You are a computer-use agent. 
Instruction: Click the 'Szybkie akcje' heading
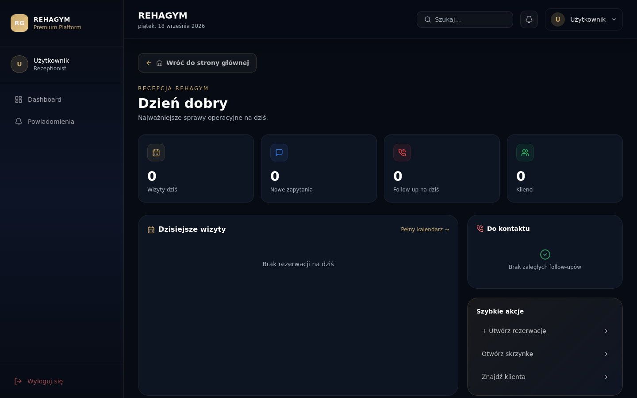(x=500, y=311)
